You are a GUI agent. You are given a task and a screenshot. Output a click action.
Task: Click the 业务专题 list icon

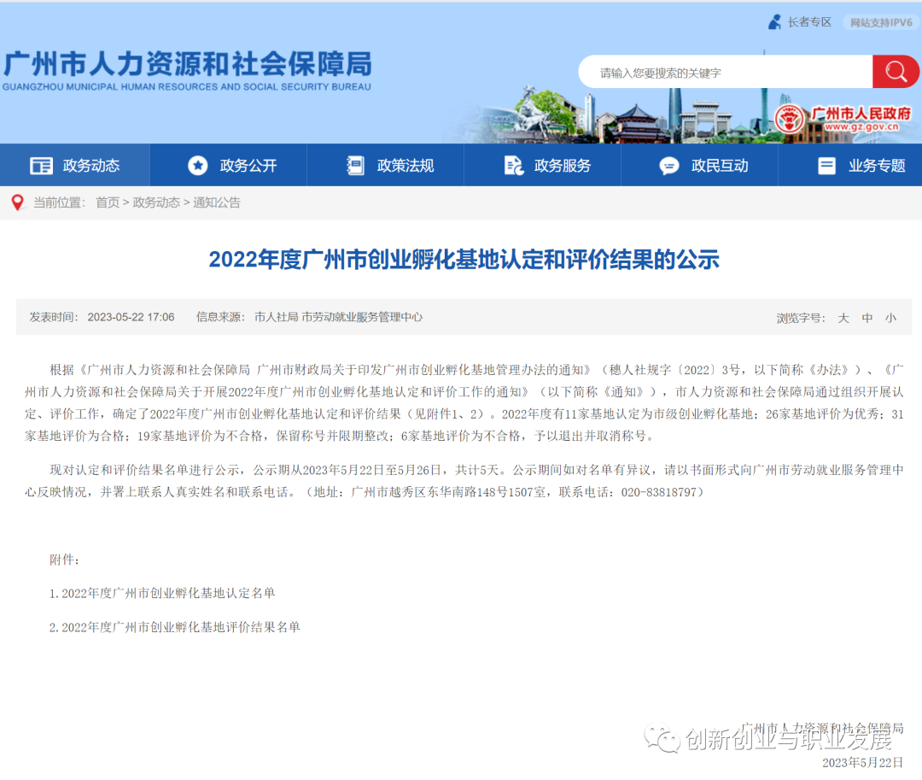(826, 166)
